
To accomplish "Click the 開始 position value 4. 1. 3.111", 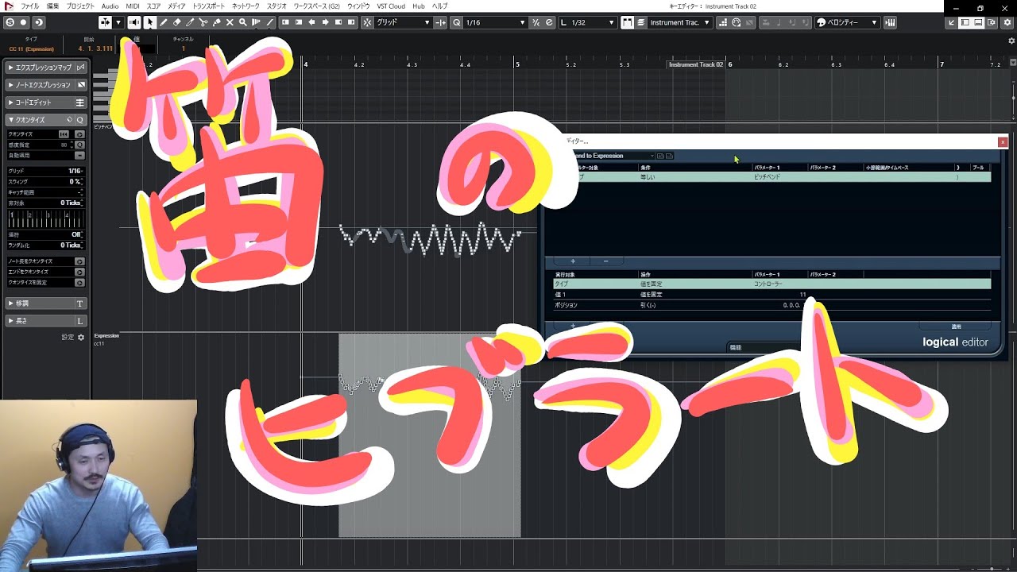I will point(95,49).
